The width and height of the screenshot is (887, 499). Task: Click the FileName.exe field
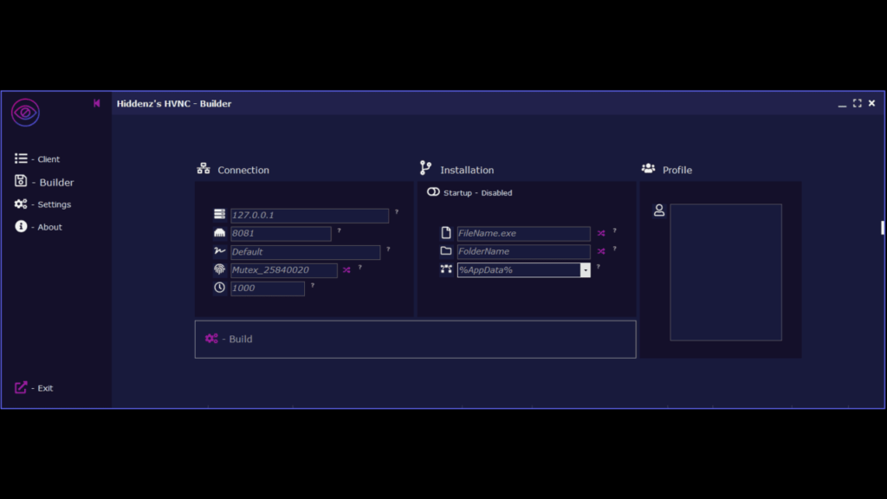tap(523, 233)
